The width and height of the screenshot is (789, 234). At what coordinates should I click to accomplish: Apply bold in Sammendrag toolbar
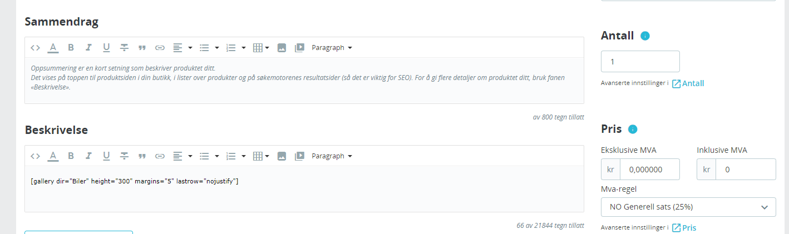pyautogui.click(x=71, y=48)
